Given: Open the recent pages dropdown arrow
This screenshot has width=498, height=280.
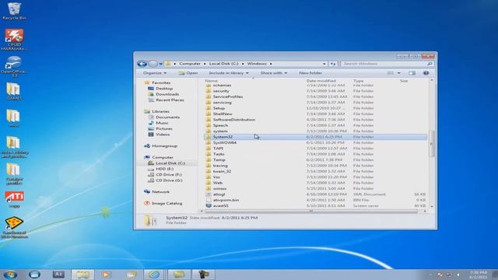Looking at the screenshot, I should [161, 64].
